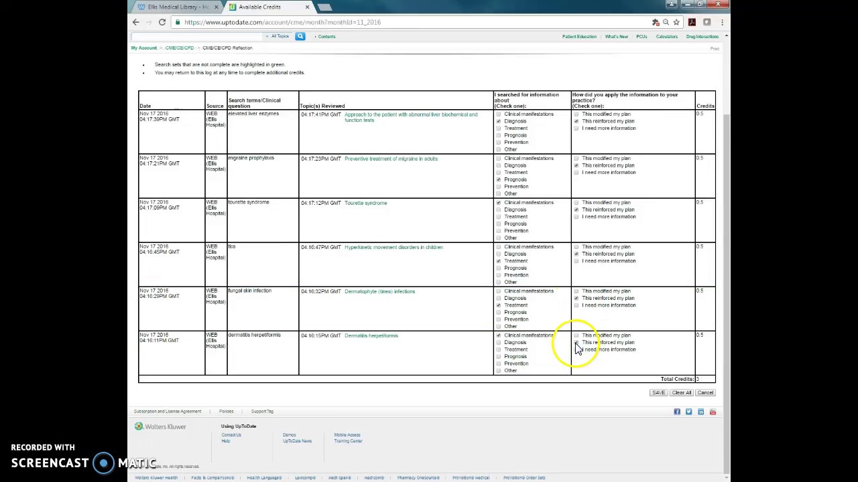The height and width of the screenshot is (482, 858).
Task: Open the Training Center footer link
Action: click(348, 441)
